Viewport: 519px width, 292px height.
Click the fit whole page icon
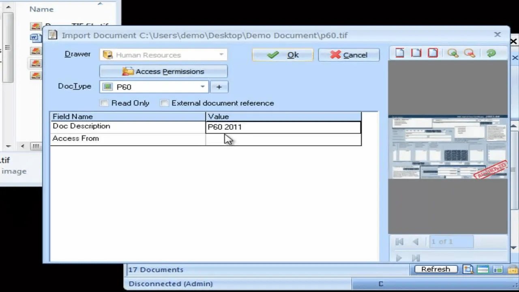[433, 54]
